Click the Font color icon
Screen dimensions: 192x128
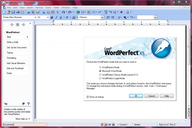point(74,17)
